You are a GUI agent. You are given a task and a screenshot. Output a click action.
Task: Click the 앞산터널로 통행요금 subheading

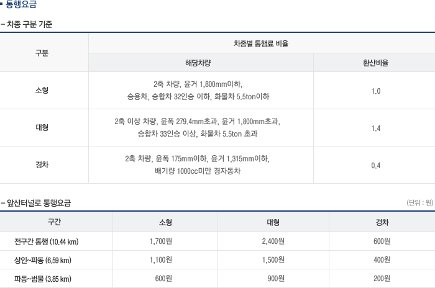(x=39, y=202)
